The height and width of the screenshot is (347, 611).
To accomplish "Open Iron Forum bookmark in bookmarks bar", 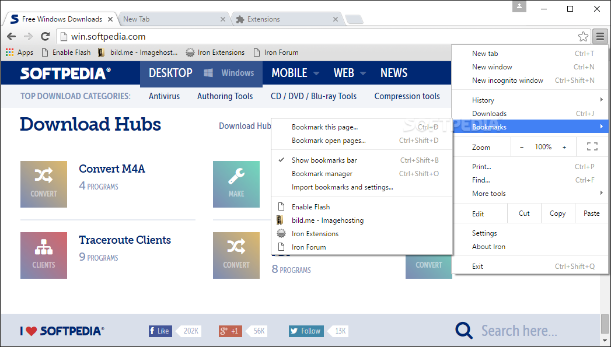I will tap(276, 52).
